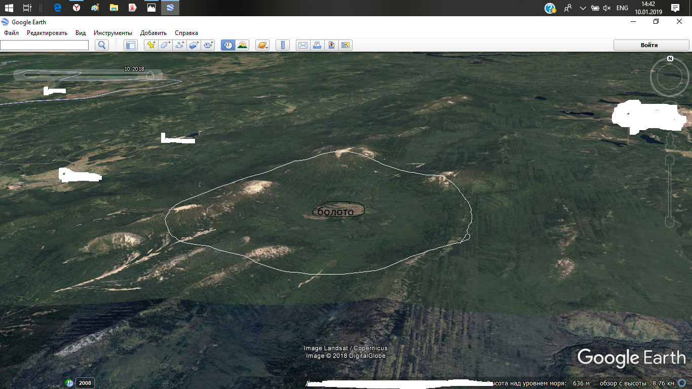The height and width of the screenshot is (389, 692).
Task: Click the Get Help tray icon
Action: click(x=550, y=8)
